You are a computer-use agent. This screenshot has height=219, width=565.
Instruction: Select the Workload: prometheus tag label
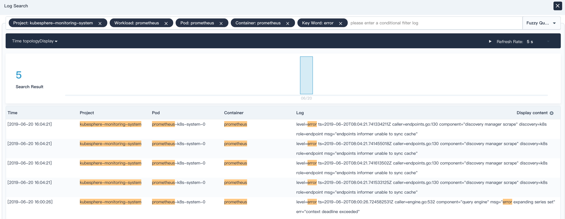tap(137, 23)
